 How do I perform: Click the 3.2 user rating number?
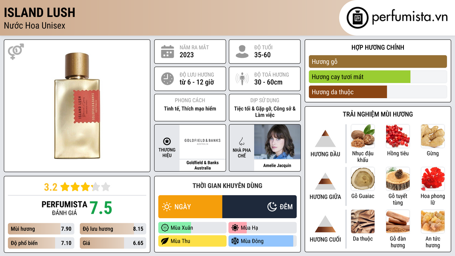(x=51, y=187)
